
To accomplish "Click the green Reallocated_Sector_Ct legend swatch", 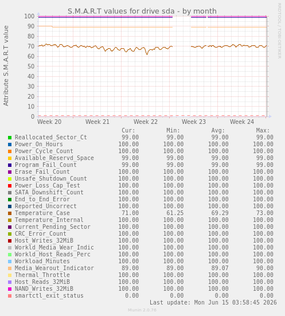I will (x=10, y=138).
